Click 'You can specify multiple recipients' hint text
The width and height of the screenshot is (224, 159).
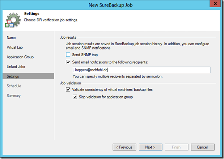pos(118,76)
